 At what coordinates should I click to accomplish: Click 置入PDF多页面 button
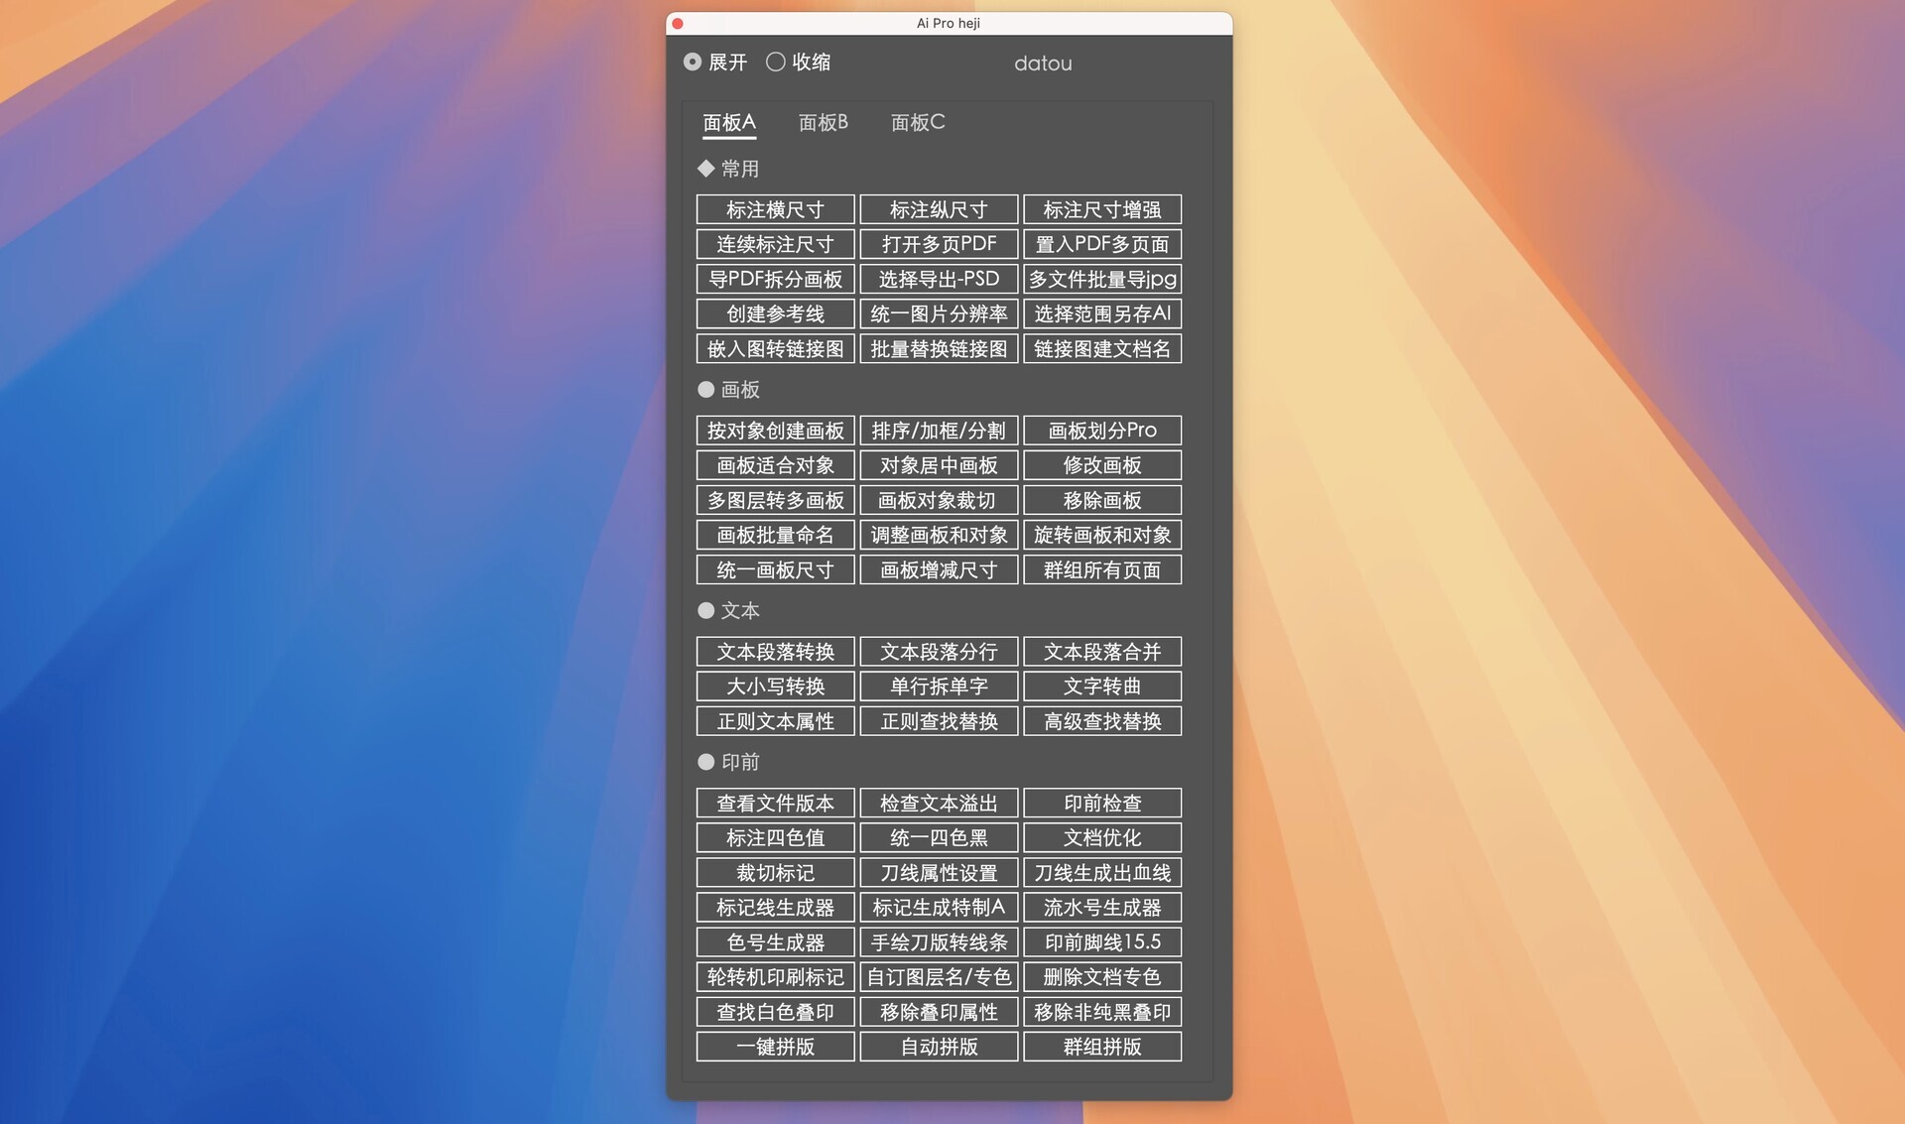click(x=1102, y=244)
